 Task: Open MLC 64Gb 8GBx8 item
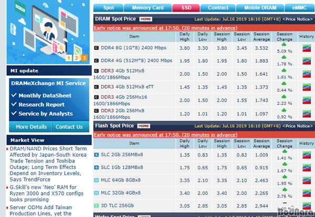point(121,180)
